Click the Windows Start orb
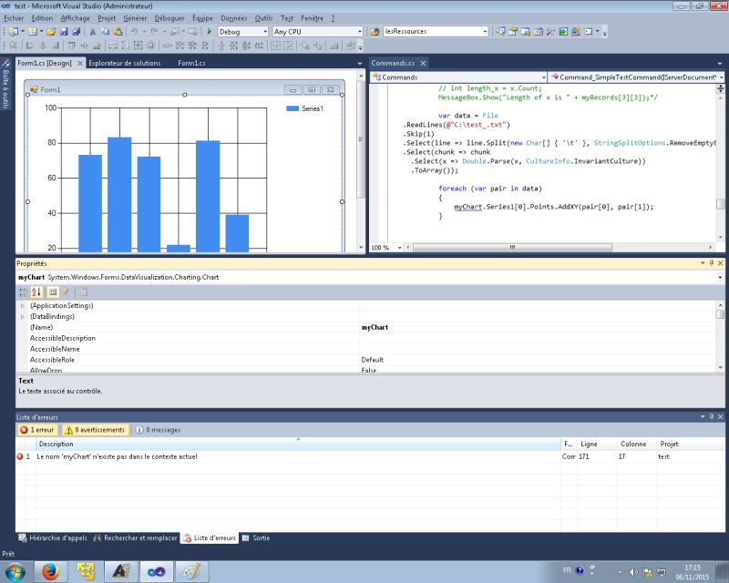 15,571
